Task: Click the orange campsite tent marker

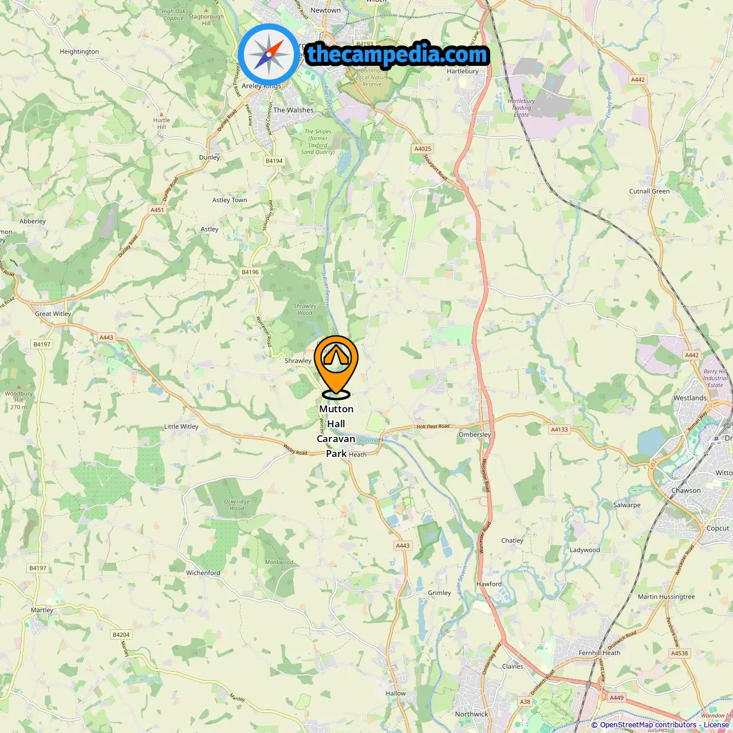Action: (x=336, y=366)
